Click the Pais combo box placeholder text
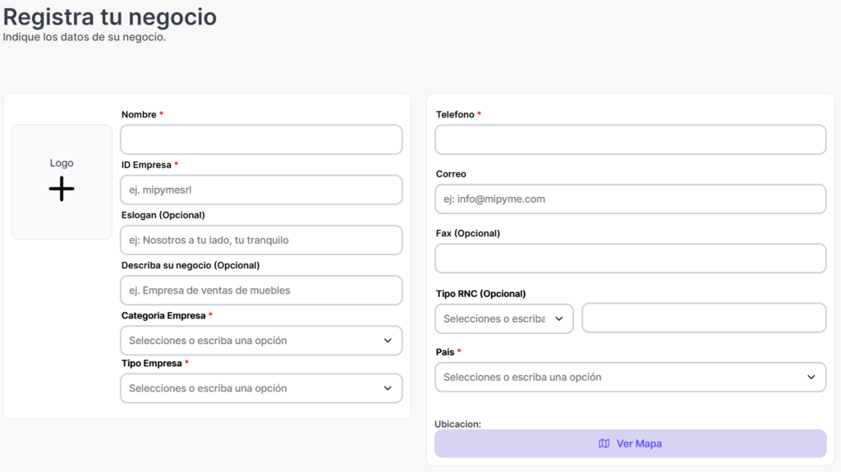This screenshot has height=472, width=841. (522, 378)
